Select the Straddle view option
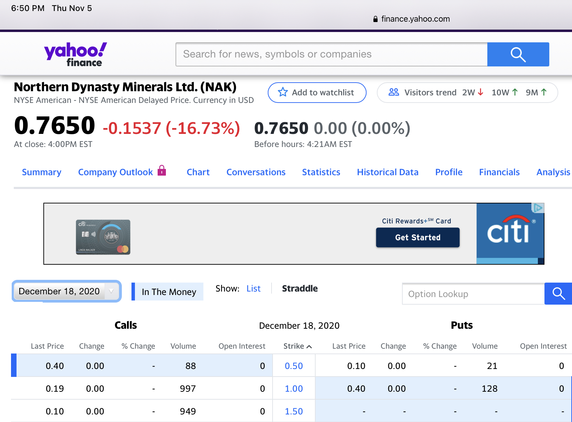The image size is (572, 422). 299,288
